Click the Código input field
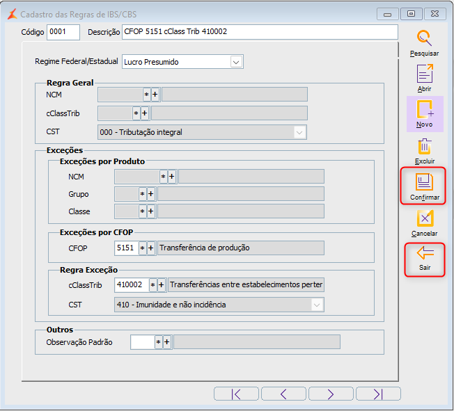This screenshot has width=454, height=411. 63,32
